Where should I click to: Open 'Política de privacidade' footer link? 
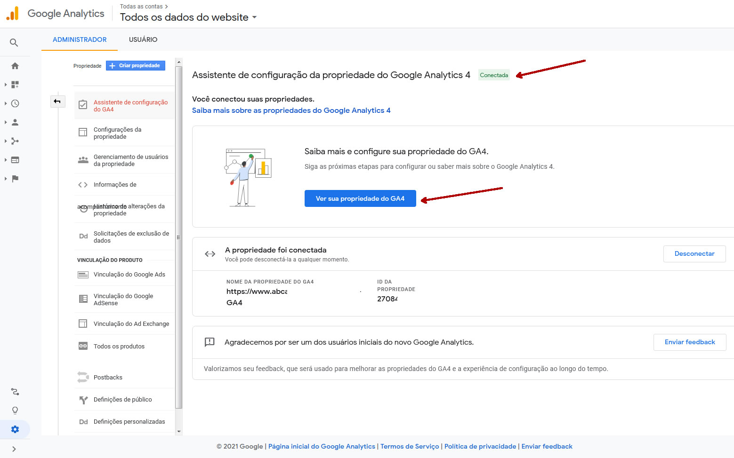click(480, 447)
